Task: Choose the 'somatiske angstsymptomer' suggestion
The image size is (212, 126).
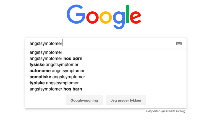Action: 106,77
